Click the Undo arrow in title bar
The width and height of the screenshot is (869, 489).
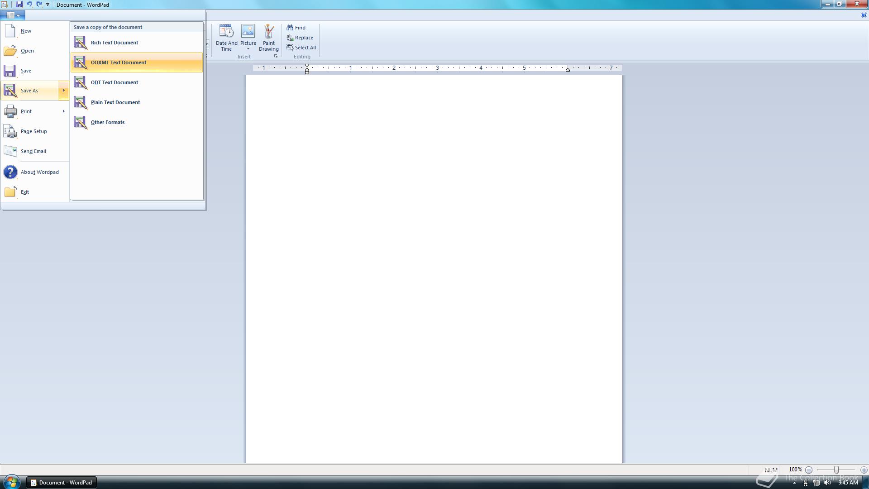29,5
